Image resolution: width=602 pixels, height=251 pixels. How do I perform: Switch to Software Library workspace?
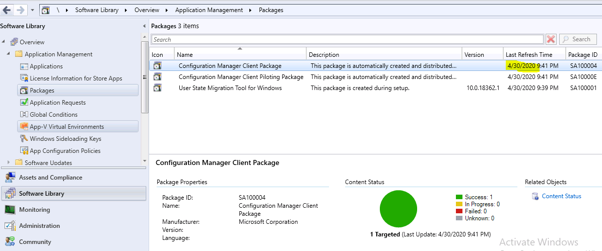[x=73, y=194]
